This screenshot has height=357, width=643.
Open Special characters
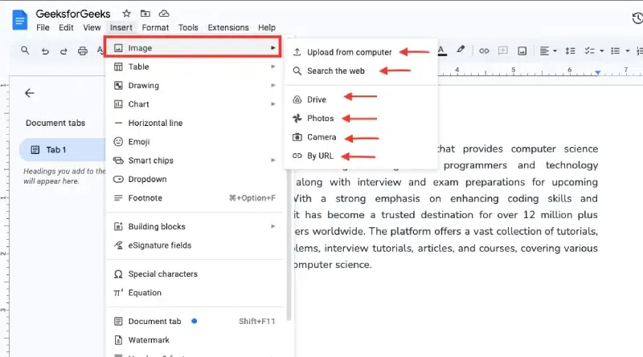point(195,274)
